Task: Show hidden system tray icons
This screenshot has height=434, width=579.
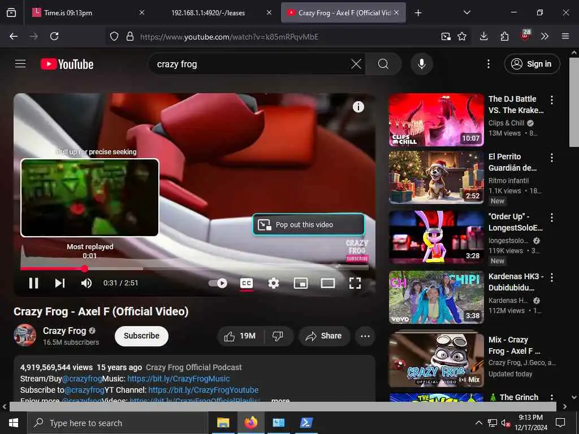Action: pyautogui.click(x=478, y=423)
